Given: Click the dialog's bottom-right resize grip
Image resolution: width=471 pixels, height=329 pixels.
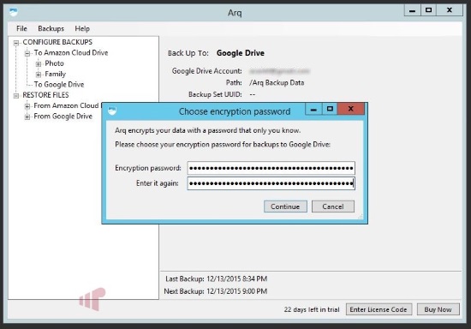Looking at the screenshot, I should click(x=361, y=216).
